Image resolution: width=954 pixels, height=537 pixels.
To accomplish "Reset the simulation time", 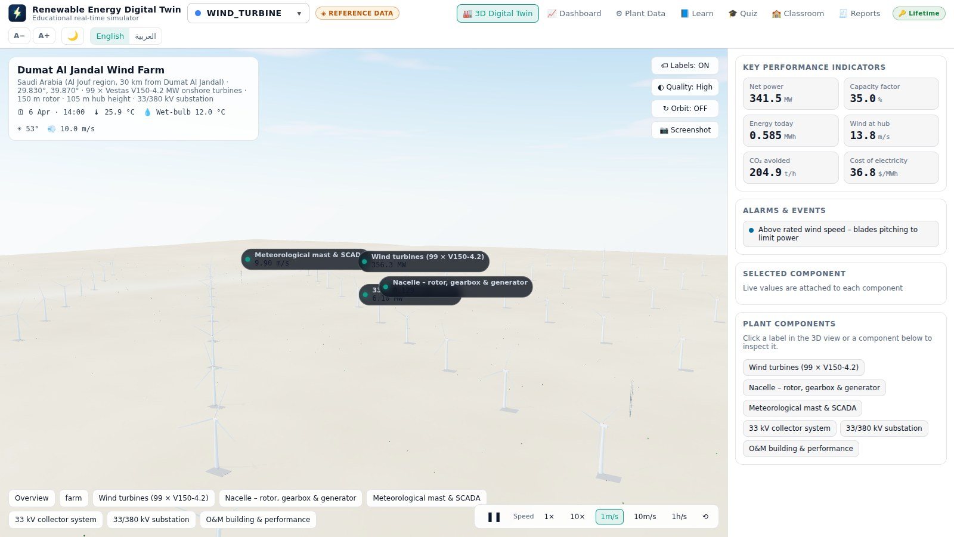I will click(x=705, y=517).
